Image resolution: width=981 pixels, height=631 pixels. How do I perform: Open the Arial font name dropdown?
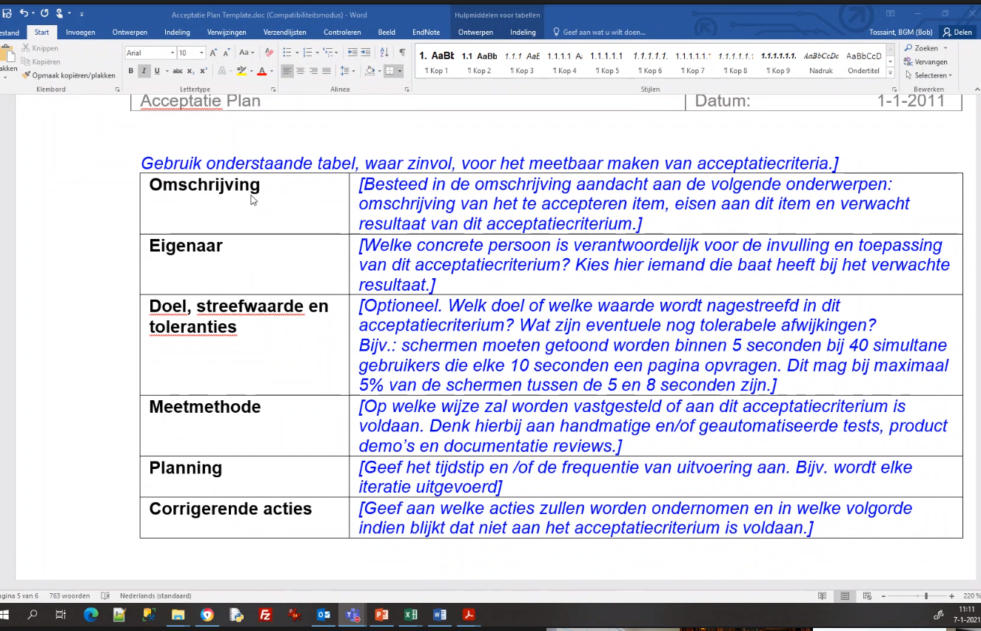pos(173,53)
